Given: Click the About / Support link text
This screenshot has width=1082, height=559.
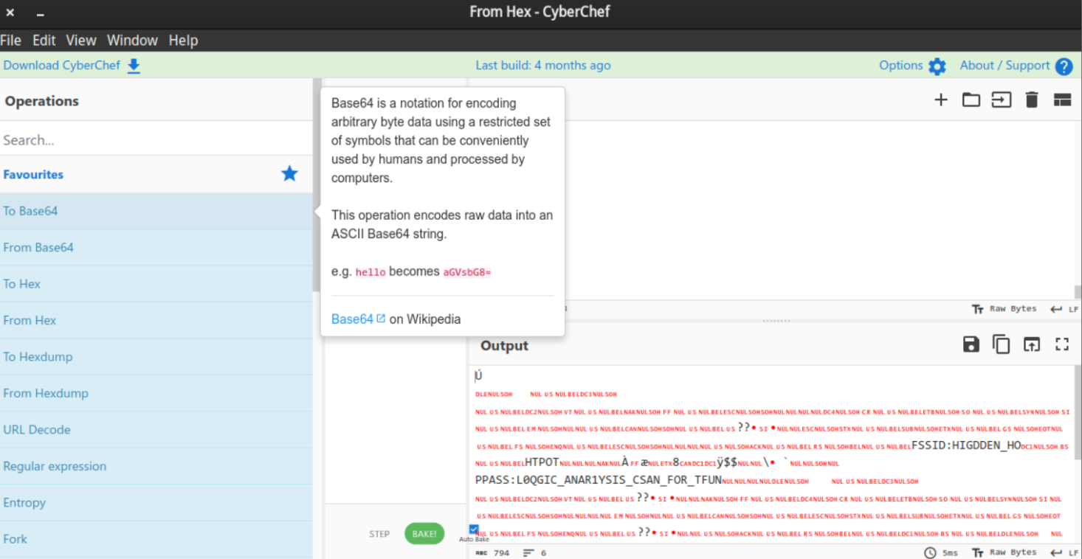Looking at the screenshot, I should (1005, 65).
